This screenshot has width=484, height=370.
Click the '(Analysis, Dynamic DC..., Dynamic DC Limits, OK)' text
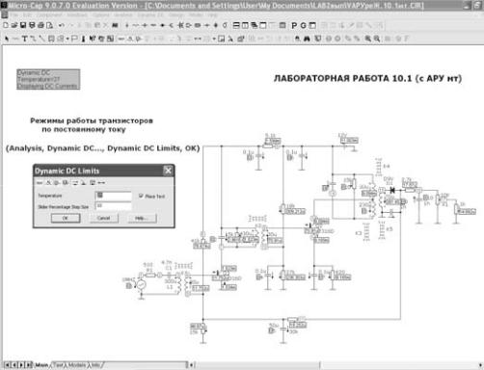(103, 148)
